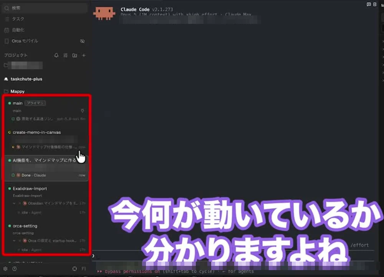Click the Claude Code mascot logo

click(104, 13)
